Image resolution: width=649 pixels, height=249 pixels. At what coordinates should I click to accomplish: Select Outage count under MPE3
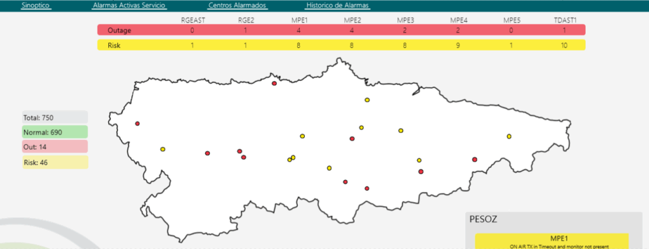(x=405, y=30)
